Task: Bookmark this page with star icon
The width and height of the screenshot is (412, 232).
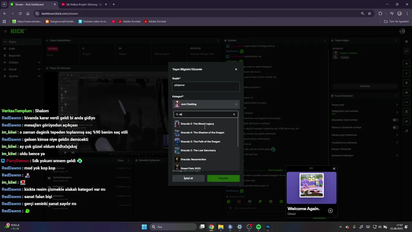Action: click(370, 14)
